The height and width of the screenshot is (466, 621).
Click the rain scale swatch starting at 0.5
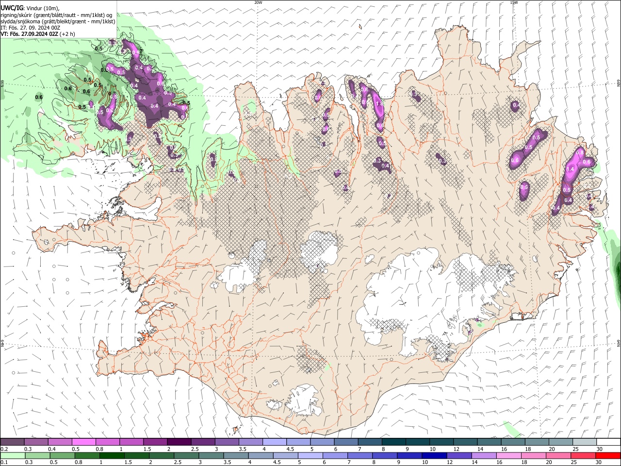pyautogui.click(x=62, y=455)
